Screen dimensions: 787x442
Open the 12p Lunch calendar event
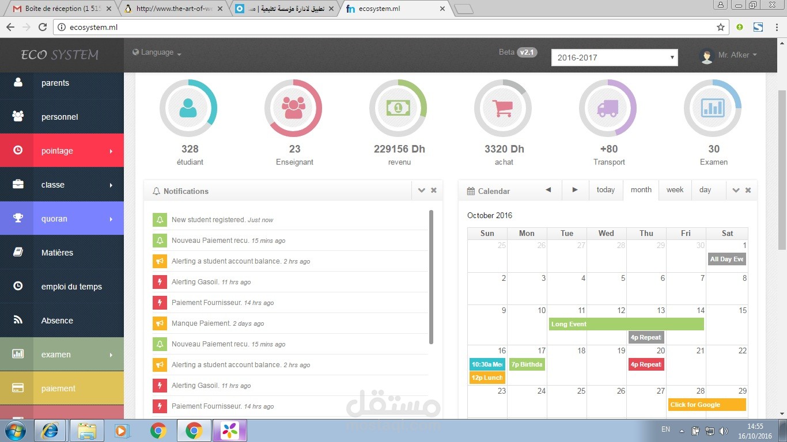487,378
